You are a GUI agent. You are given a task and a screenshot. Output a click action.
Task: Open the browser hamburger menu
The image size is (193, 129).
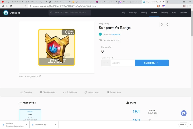click(190, 6)
